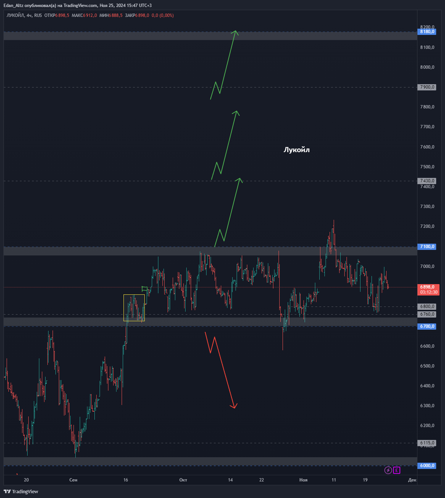Open the TradingView logo at the bottom
Image resolution: width=445 pixels, height=498 pixels.
click(21, 491)
